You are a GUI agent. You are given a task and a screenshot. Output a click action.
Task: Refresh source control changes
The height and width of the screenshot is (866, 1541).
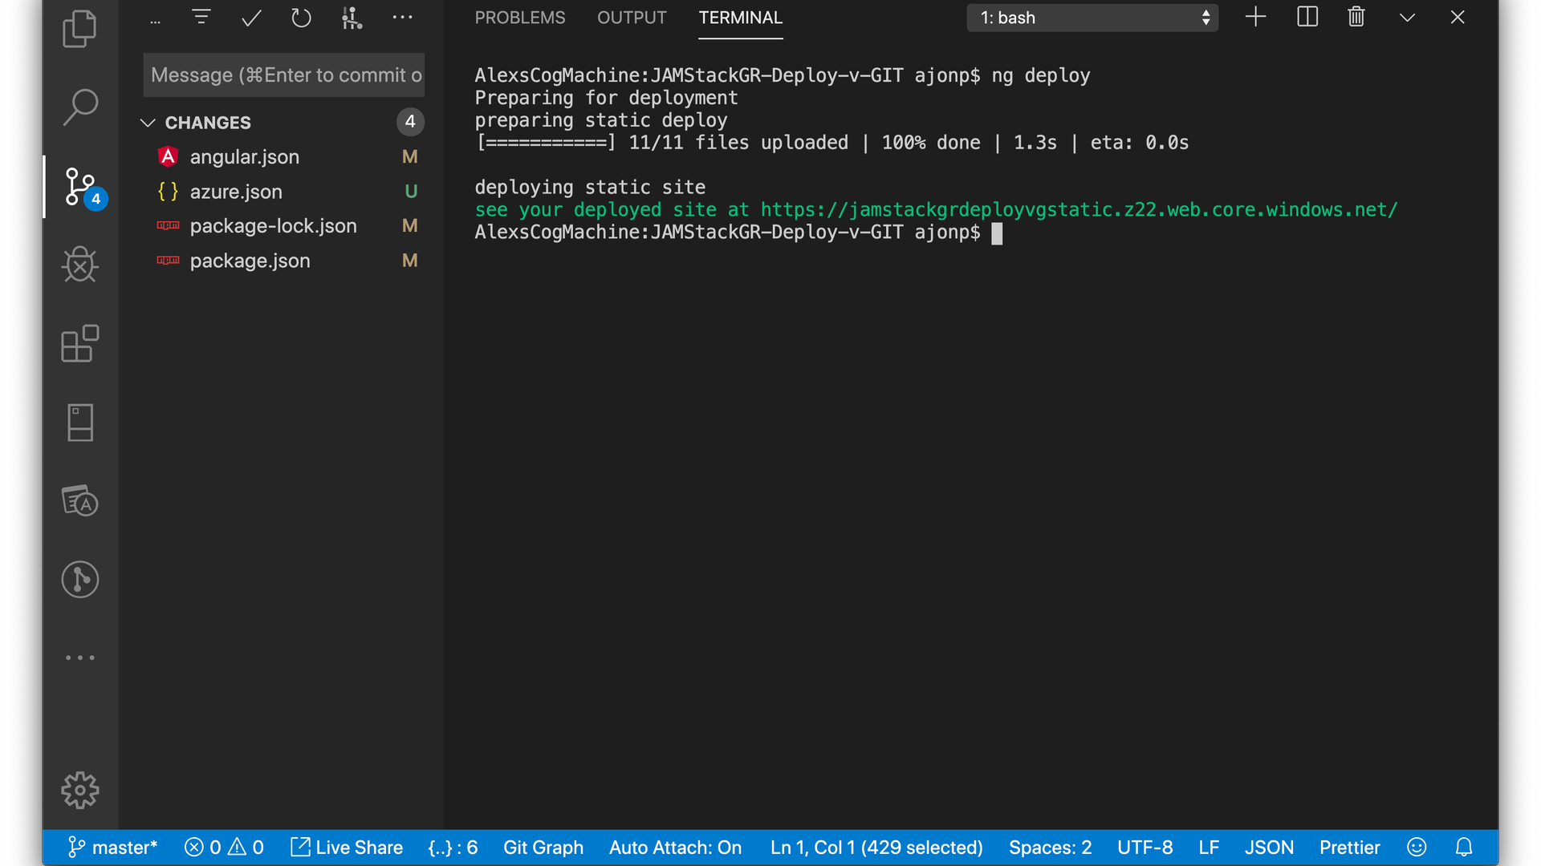pos(301,18)
